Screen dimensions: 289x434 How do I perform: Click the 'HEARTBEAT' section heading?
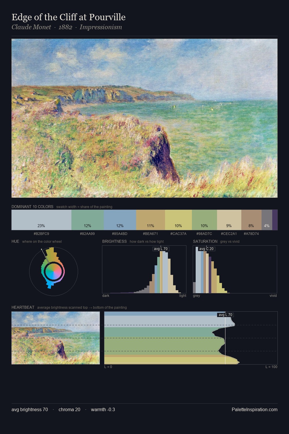23,307
